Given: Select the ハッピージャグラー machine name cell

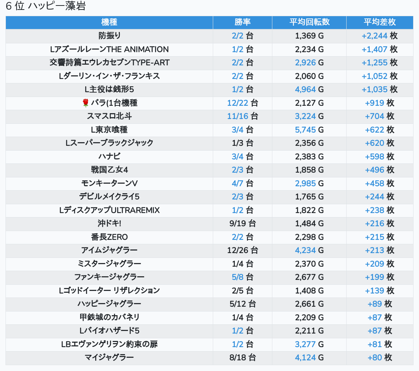Looking at the screenshot, I should click(109, 304).
